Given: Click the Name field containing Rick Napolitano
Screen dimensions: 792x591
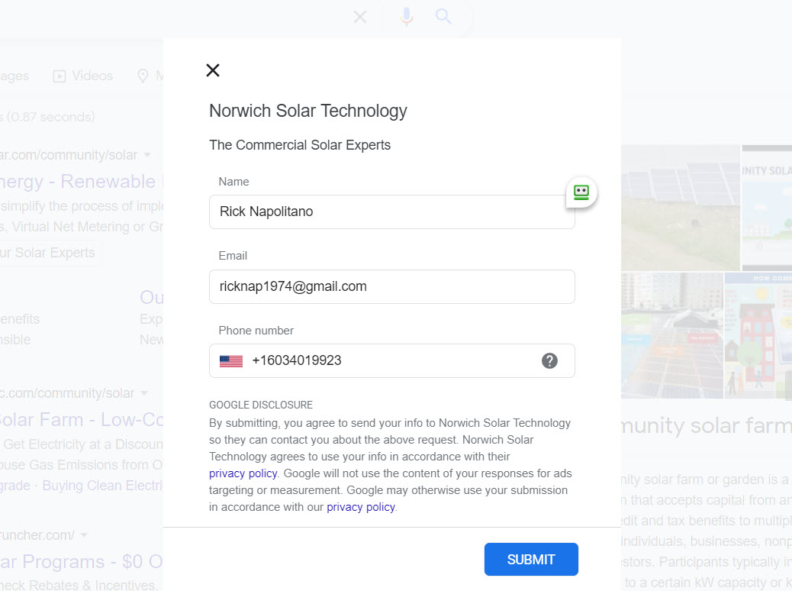Looking at the screenshot, I should click(391, 212).
